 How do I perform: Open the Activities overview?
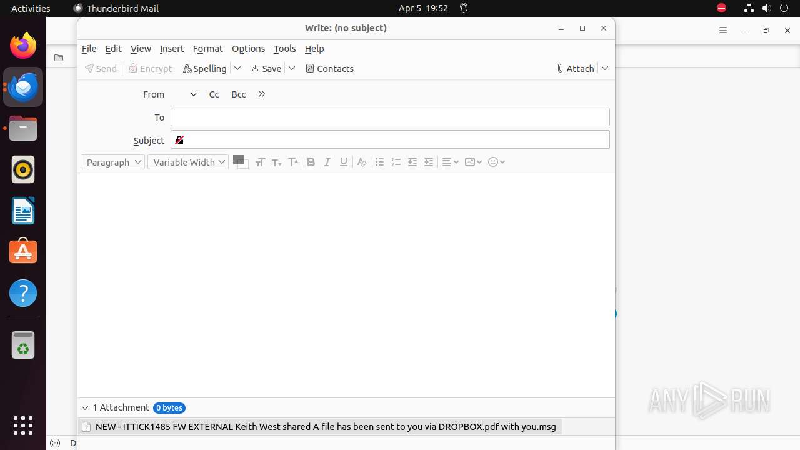(31, 8)
